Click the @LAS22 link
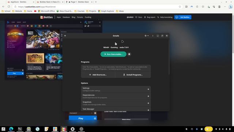Screen dimensions: 234x132 pos(130,17)
